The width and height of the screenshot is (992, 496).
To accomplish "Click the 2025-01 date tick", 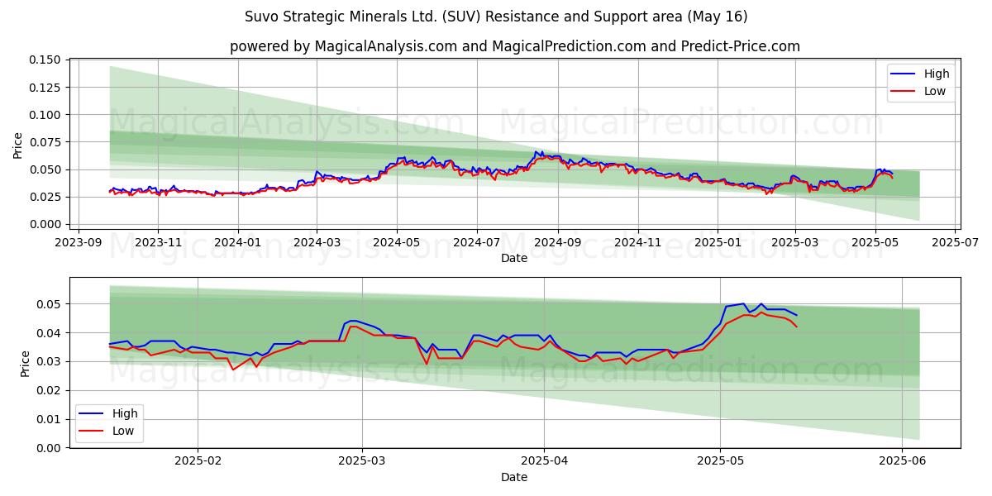I will tap(718, 242).
